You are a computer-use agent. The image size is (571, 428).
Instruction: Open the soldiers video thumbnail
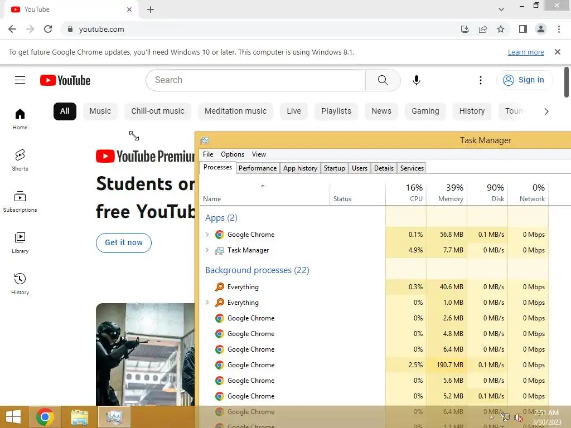(146, 354)
